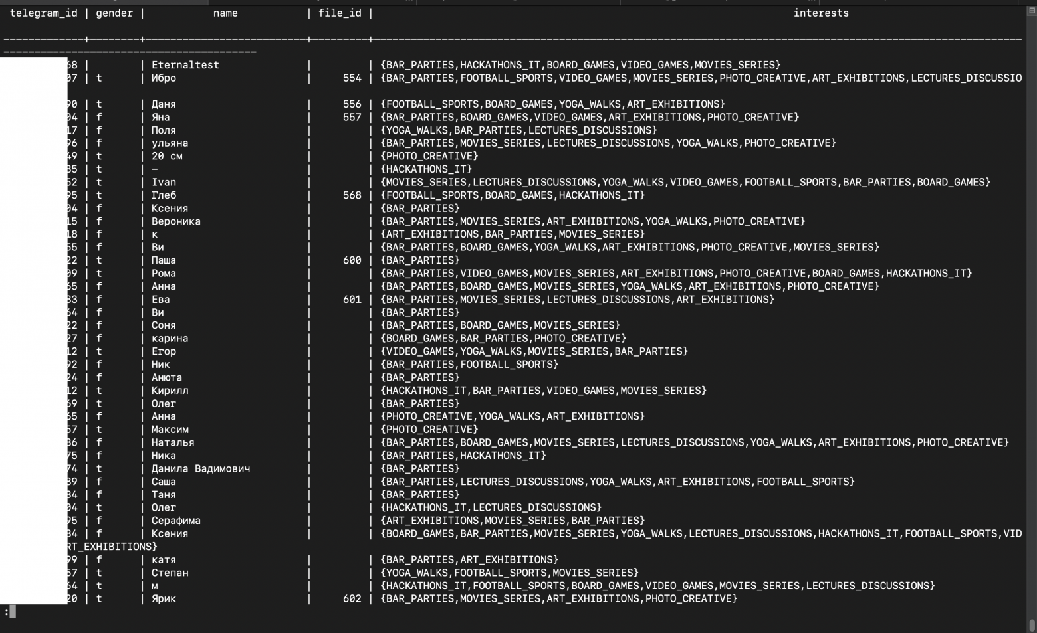Select the name Глеб
The width and height of the screenshot is (1037, 633).
point(164,195)
